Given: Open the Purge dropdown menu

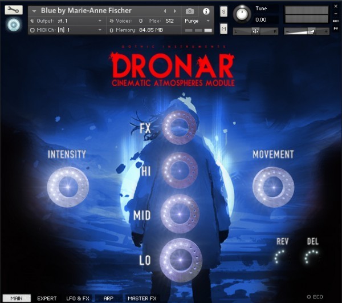Looking at the screenshot, I should pos(197,21).
